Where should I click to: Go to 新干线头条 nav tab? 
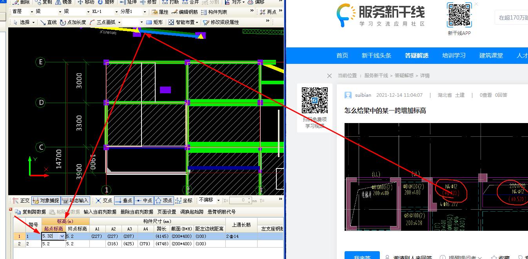tap(376, 56)
